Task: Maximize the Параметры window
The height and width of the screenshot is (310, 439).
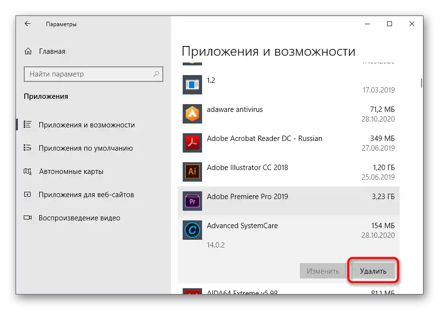Action: 390,24
